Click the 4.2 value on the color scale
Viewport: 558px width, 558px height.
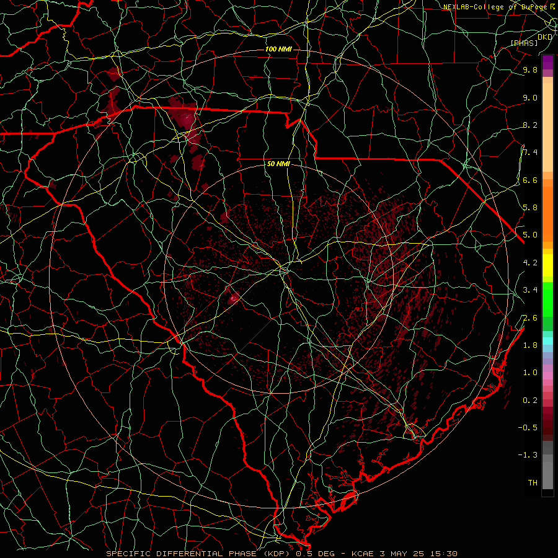click(x=530, y=263)
